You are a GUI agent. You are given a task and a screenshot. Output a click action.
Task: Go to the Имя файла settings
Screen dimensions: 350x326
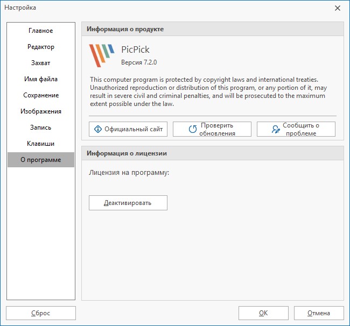41,79
